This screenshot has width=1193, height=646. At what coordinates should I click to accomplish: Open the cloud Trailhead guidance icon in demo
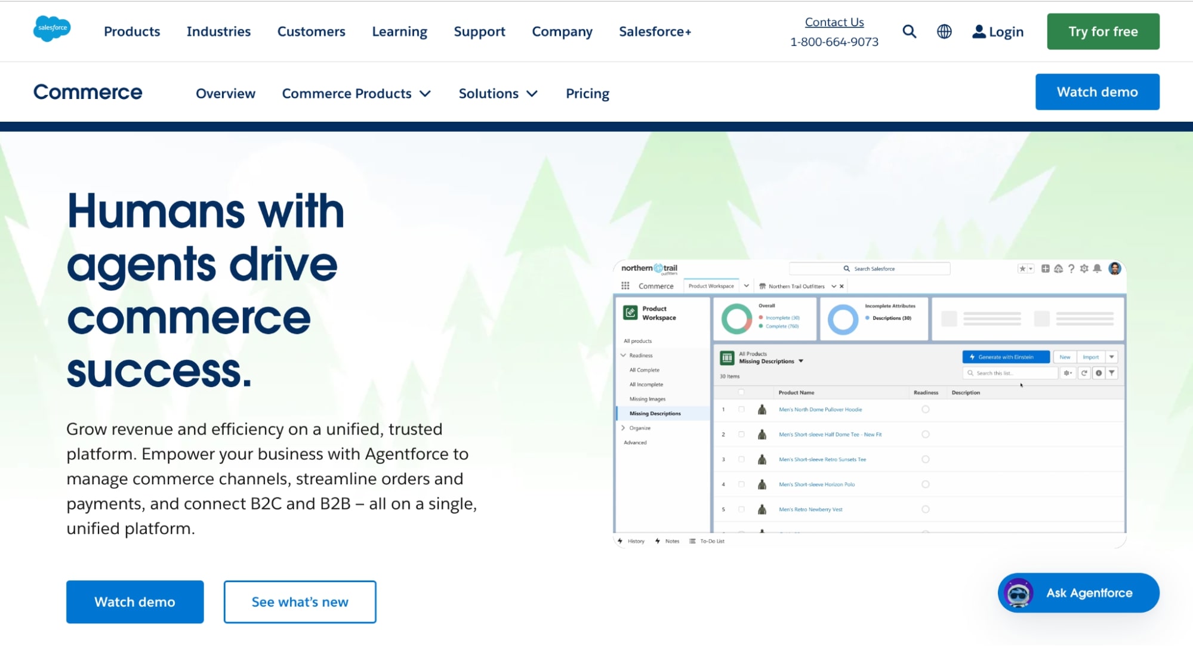coord(1058,269)
